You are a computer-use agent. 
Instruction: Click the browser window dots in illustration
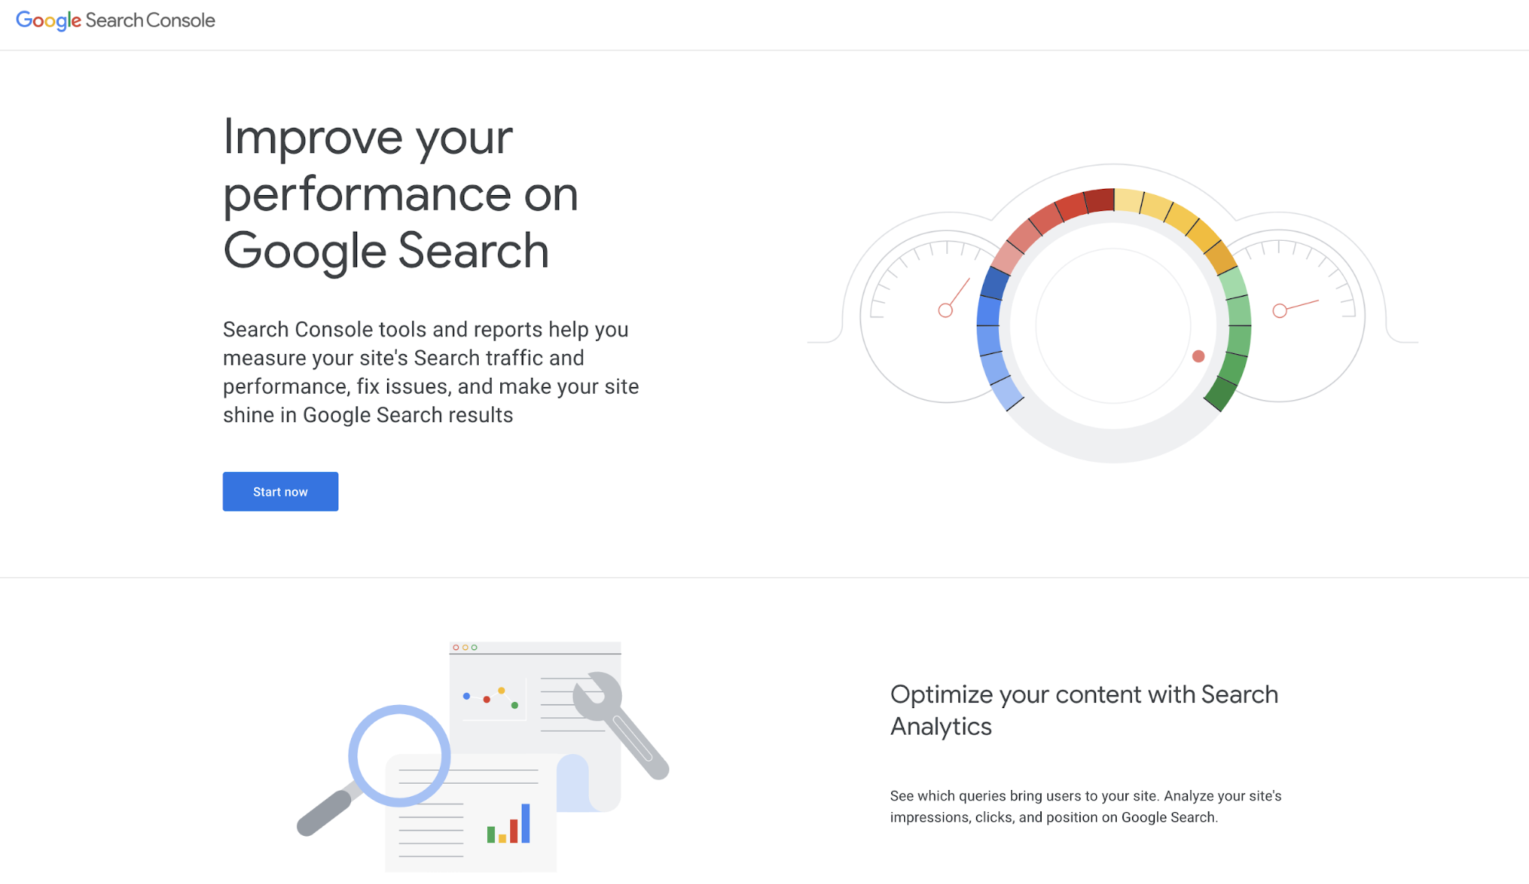pos(465,648)
